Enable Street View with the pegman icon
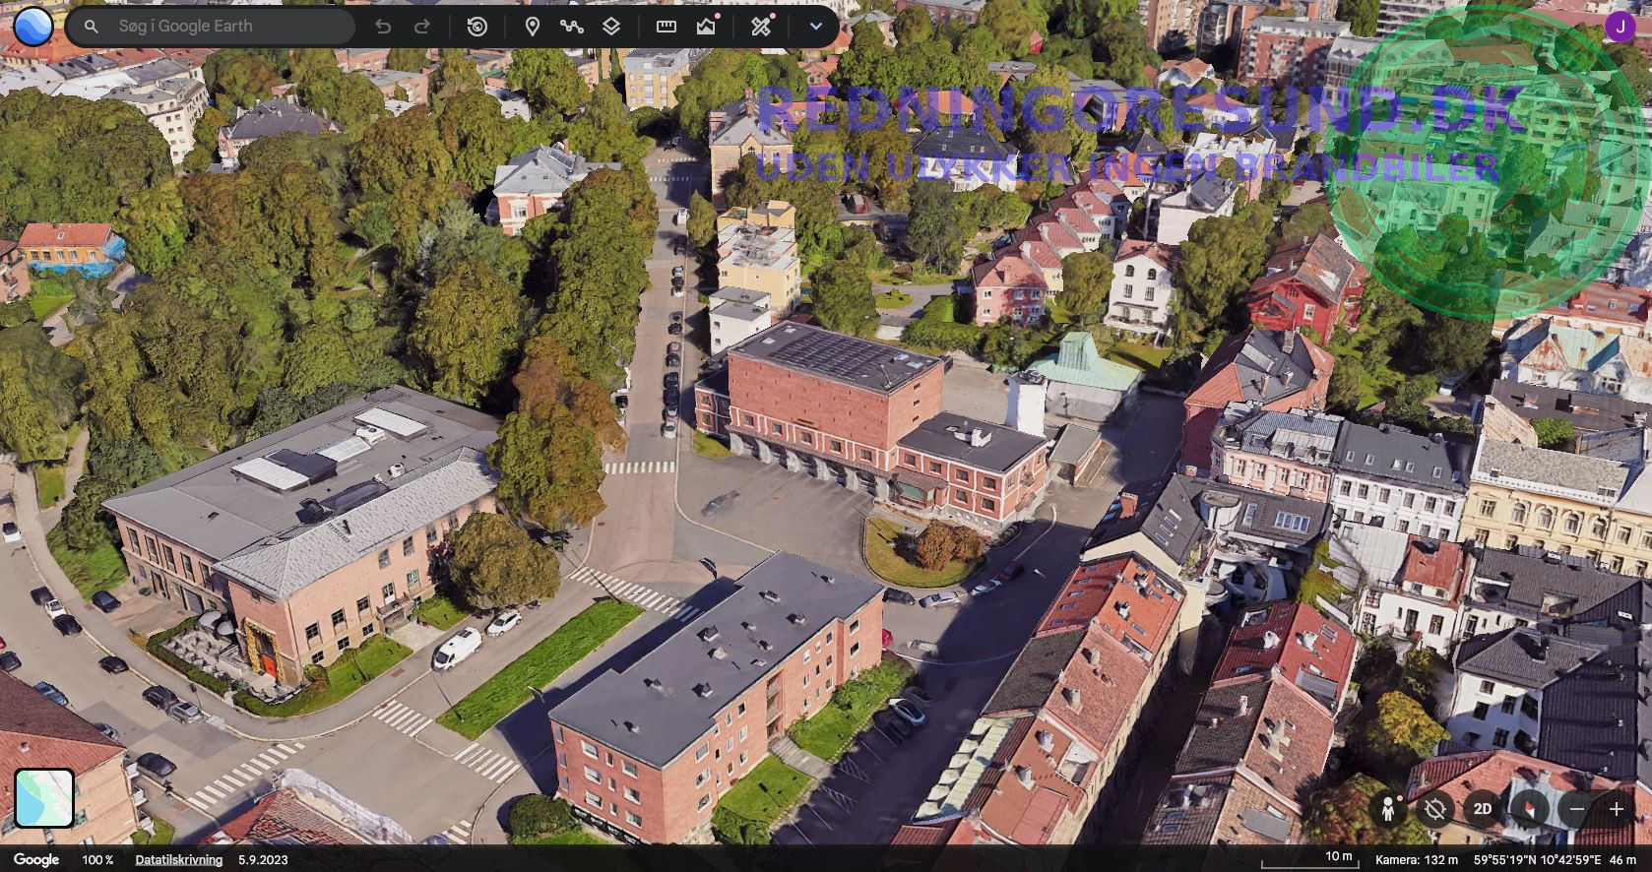The height and width of the screenshot is (872, 1652). pyautogui.click(x=1388, y=809)
